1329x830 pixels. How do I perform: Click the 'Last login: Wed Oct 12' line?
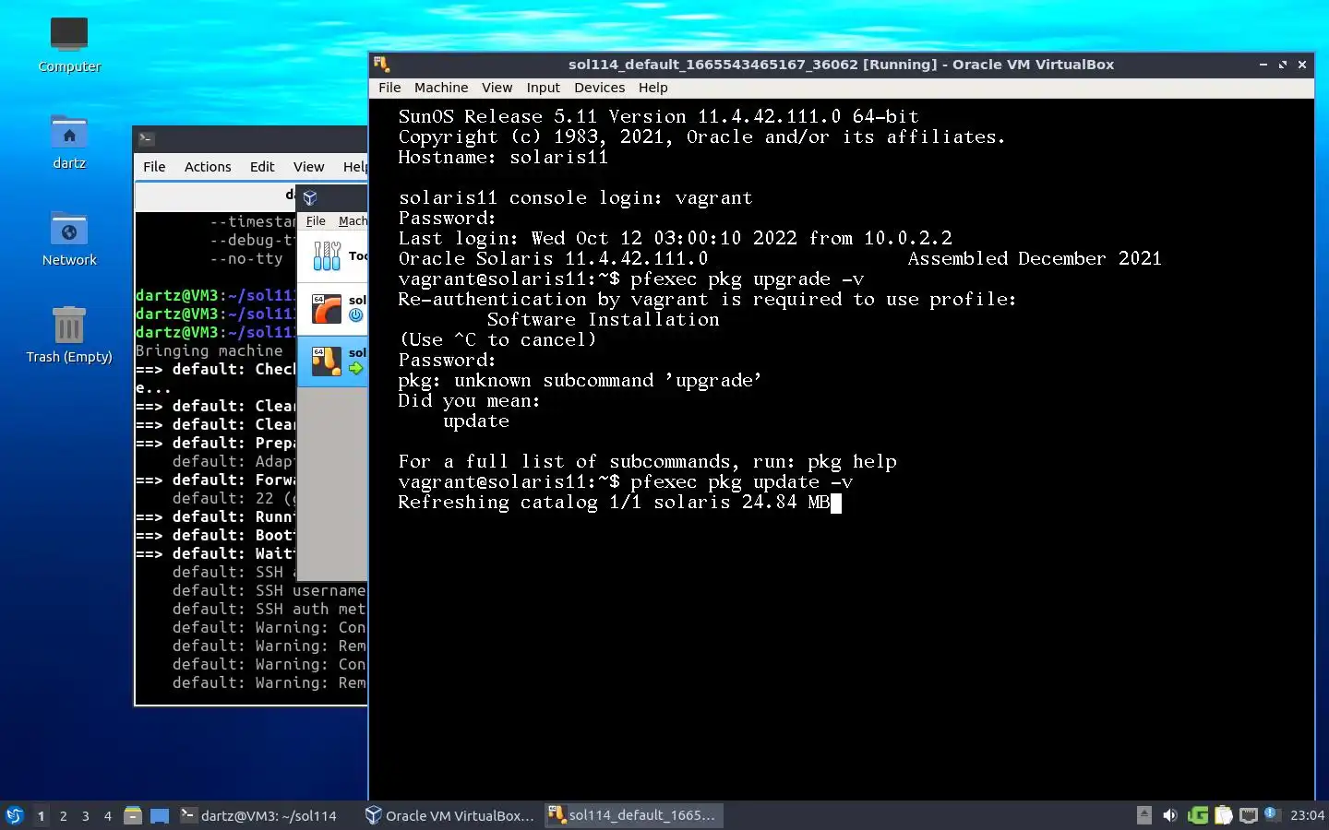pos(675,239)
